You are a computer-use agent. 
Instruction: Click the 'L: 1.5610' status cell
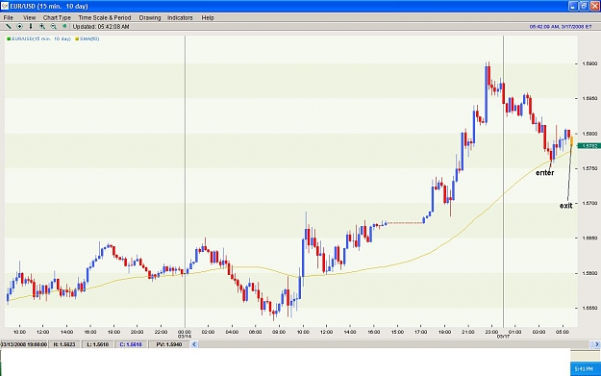click(98, 344)
